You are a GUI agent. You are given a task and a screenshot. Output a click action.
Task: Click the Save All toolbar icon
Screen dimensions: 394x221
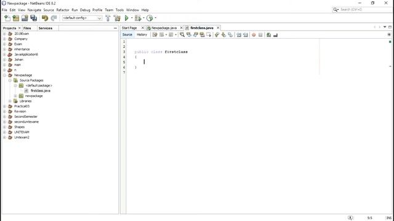pyautogui.click(x=34, y=18)
